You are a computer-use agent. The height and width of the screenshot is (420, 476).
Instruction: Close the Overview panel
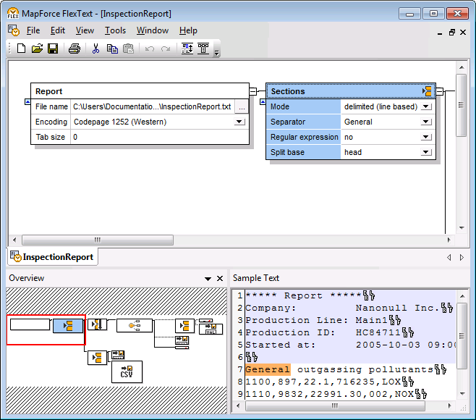[220, 278]
